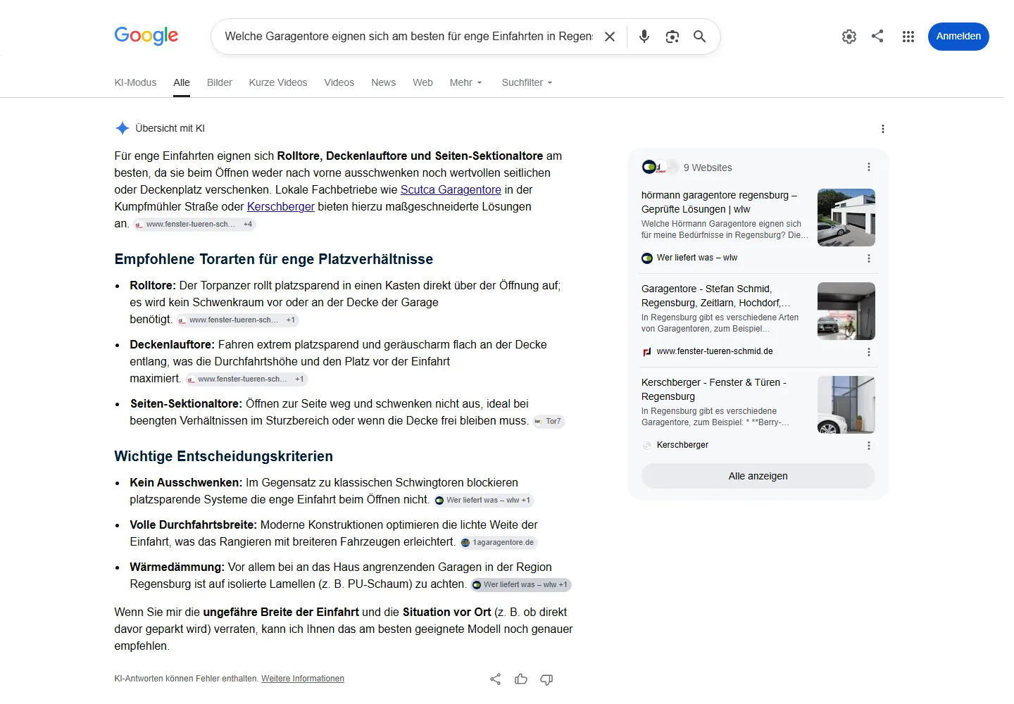Share the AI answer via bottom share icon
The width and height of the screenshot is (1014, 704).
[496, 679]
